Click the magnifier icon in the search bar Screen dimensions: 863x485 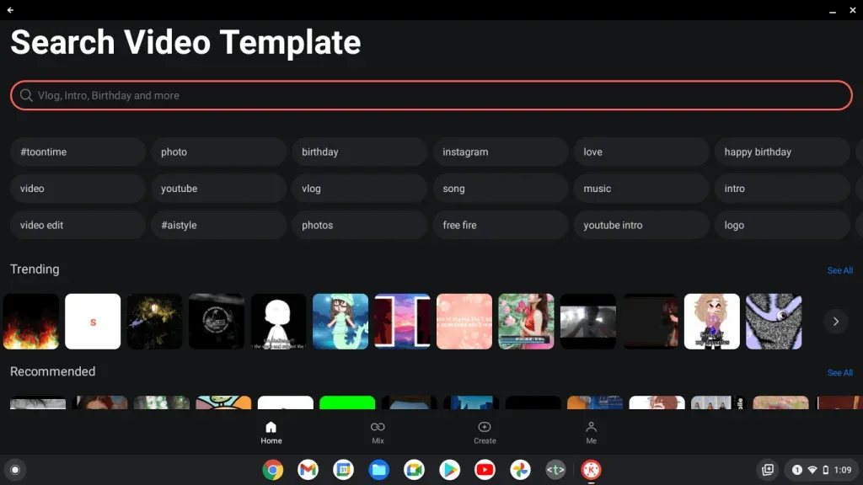pyautogui.click(x=26, y=95)
